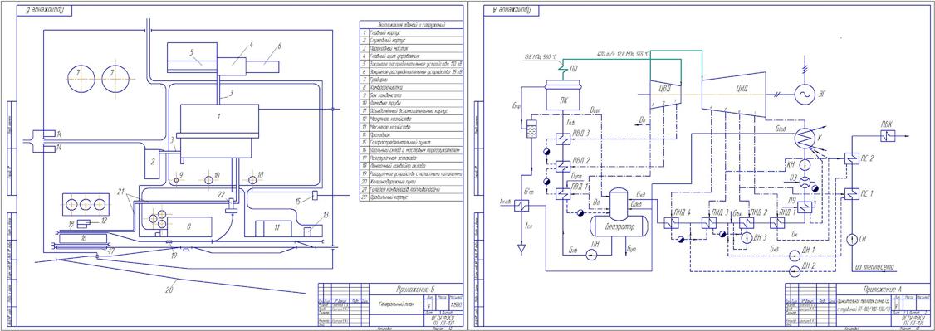The width and height of the screenshot is (935, 331).
Task: Click the ЭГ generator symbol
Action: 807,94
